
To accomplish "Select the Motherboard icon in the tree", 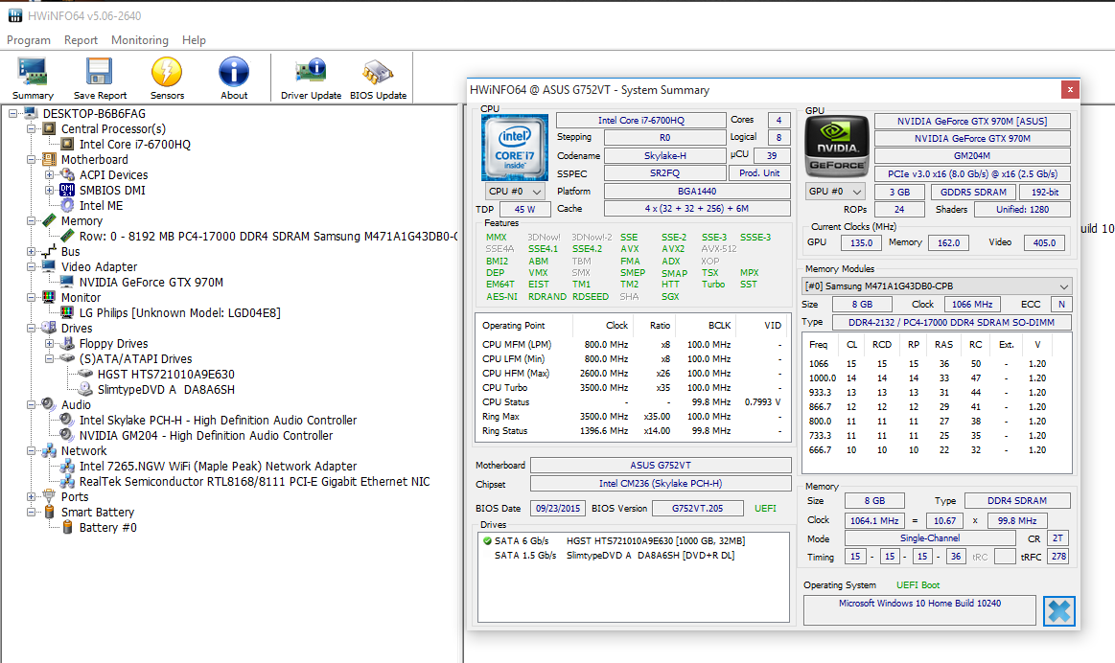I will point(49,159).
